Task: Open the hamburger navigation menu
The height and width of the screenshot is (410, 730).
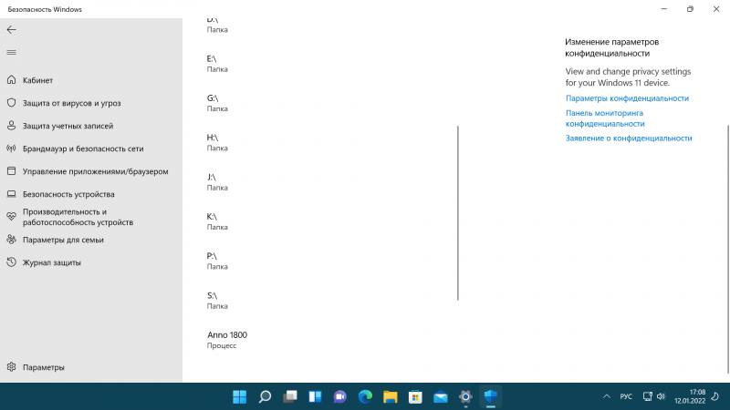Action: [x=11, y=53]
